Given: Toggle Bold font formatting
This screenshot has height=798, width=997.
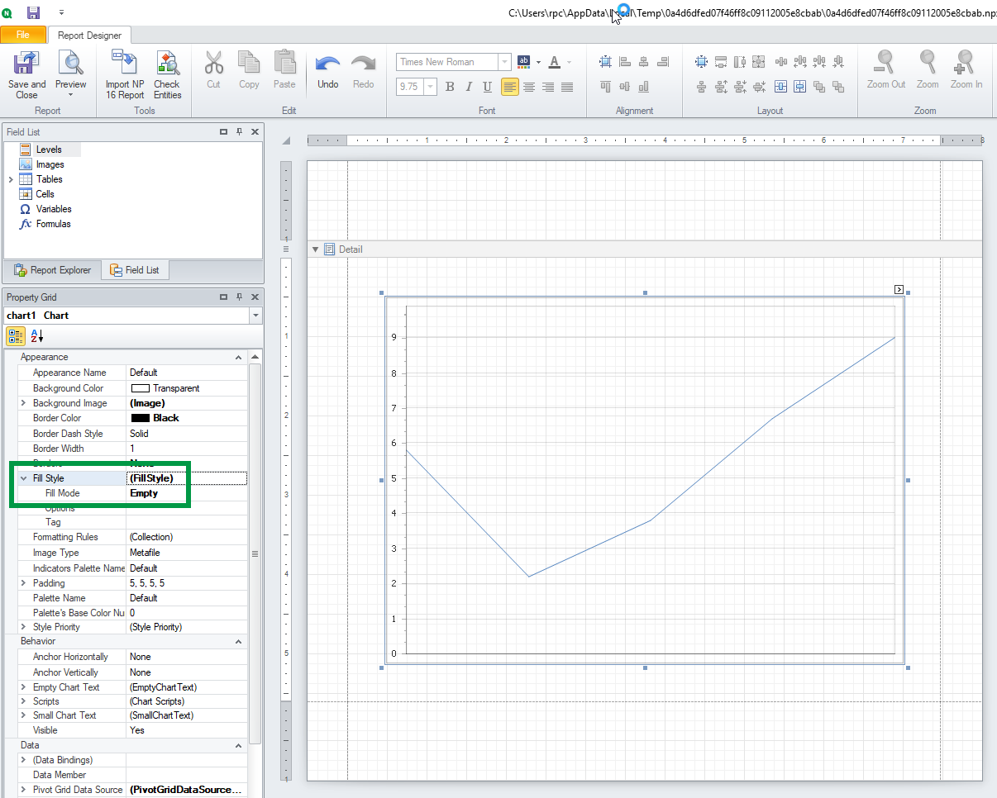Looking at the screenshot, I should pyautogui.click(x=450, y=87).
